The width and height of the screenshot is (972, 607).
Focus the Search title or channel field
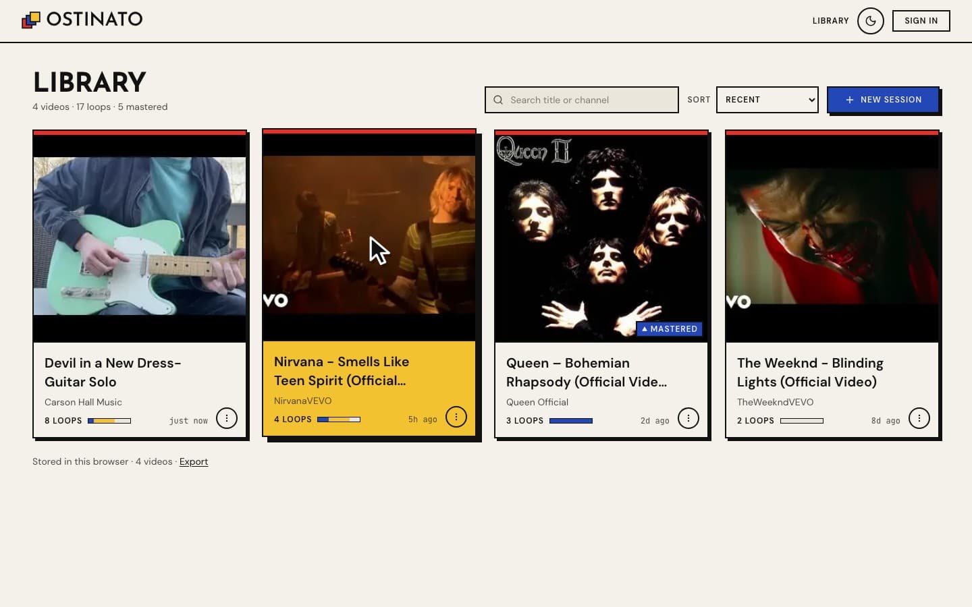click(x=582, y=100)
